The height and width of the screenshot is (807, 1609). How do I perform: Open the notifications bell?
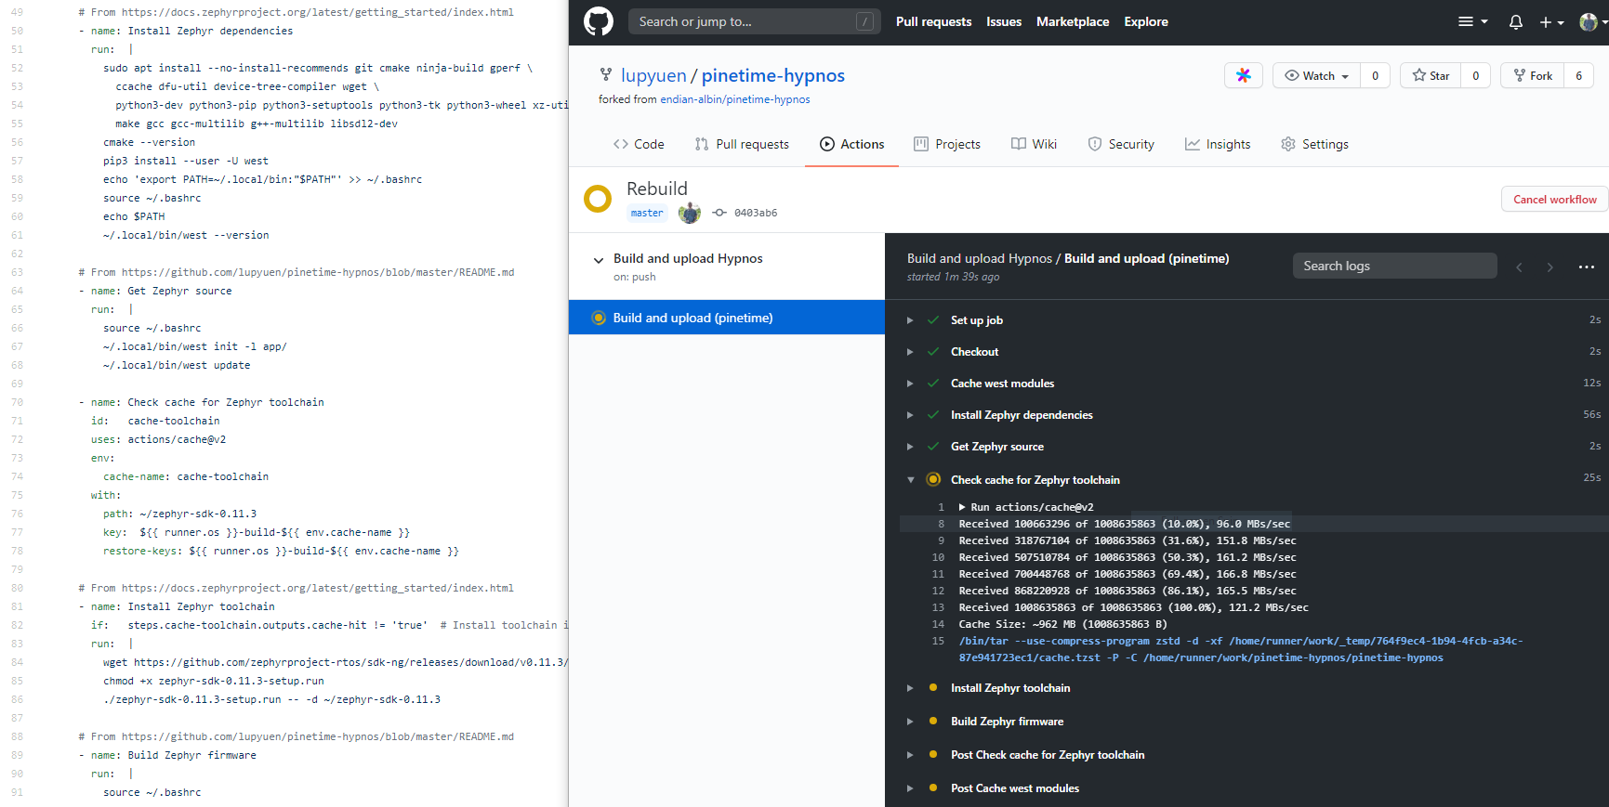[1515, 21]
